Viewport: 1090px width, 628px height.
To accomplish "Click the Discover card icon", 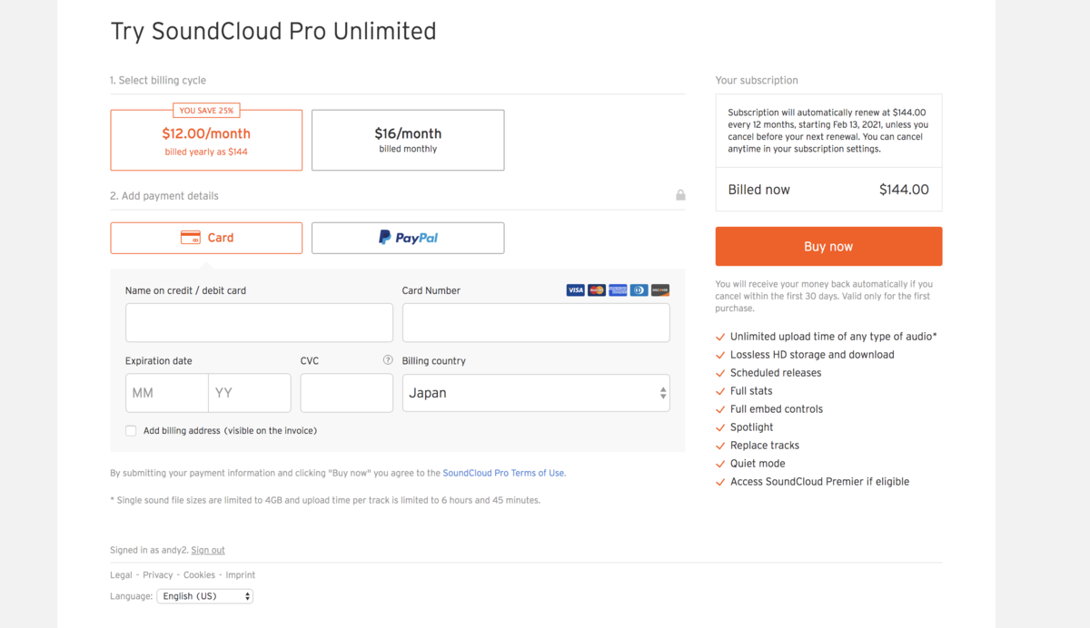I will (x=659, y=289).
